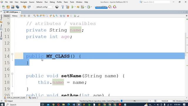Viewport: 188px width, 106px height.
Task: Collapse code fold at line 20
Action: pos(12,93)
